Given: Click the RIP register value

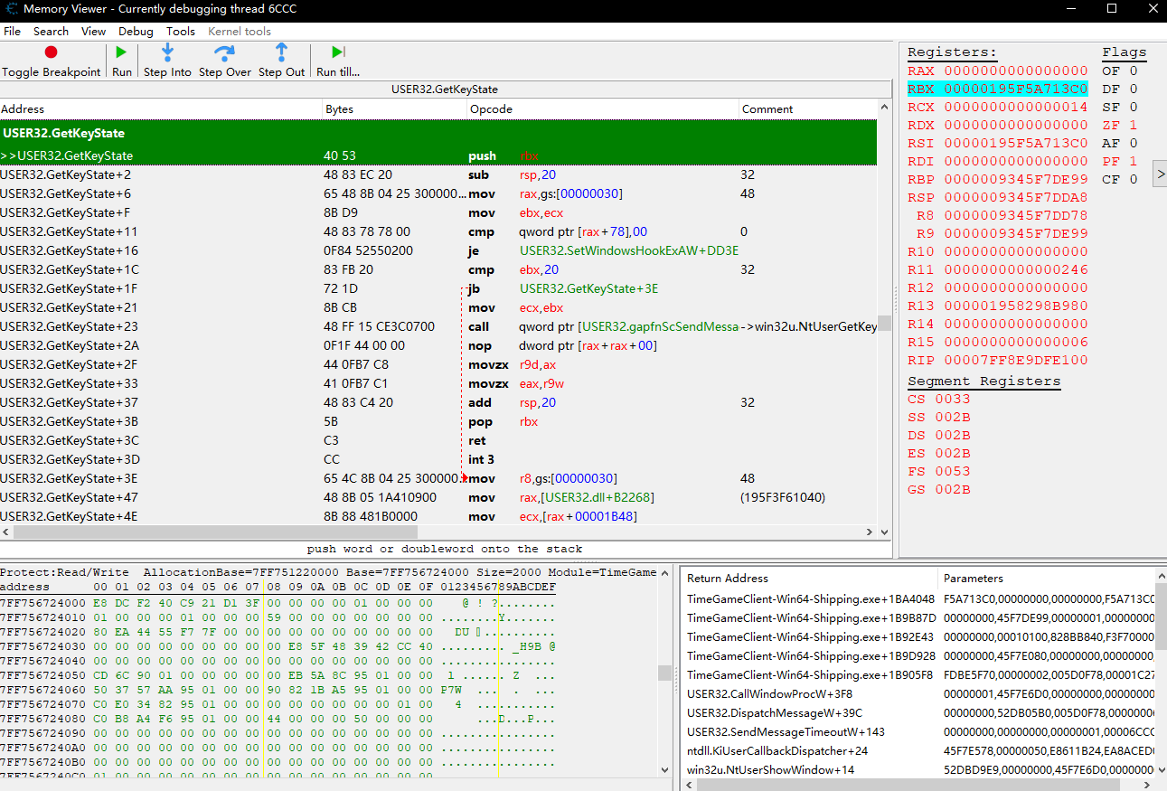Looking at the screenshot, I should pos(1015,361).
